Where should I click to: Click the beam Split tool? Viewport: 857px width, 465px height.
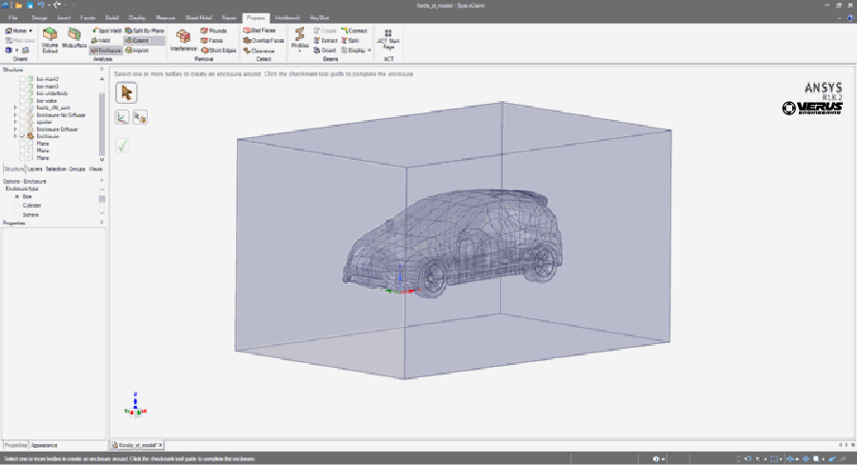[350, 40]
